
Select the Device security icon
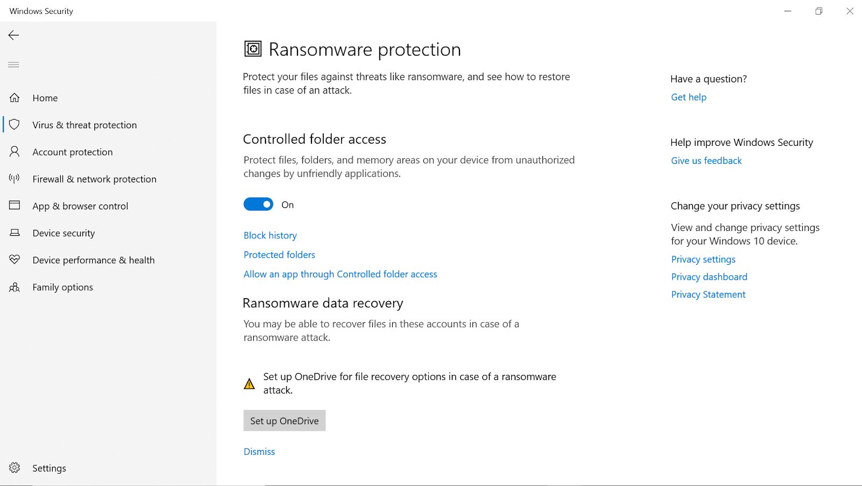click(x=14, y=233)
